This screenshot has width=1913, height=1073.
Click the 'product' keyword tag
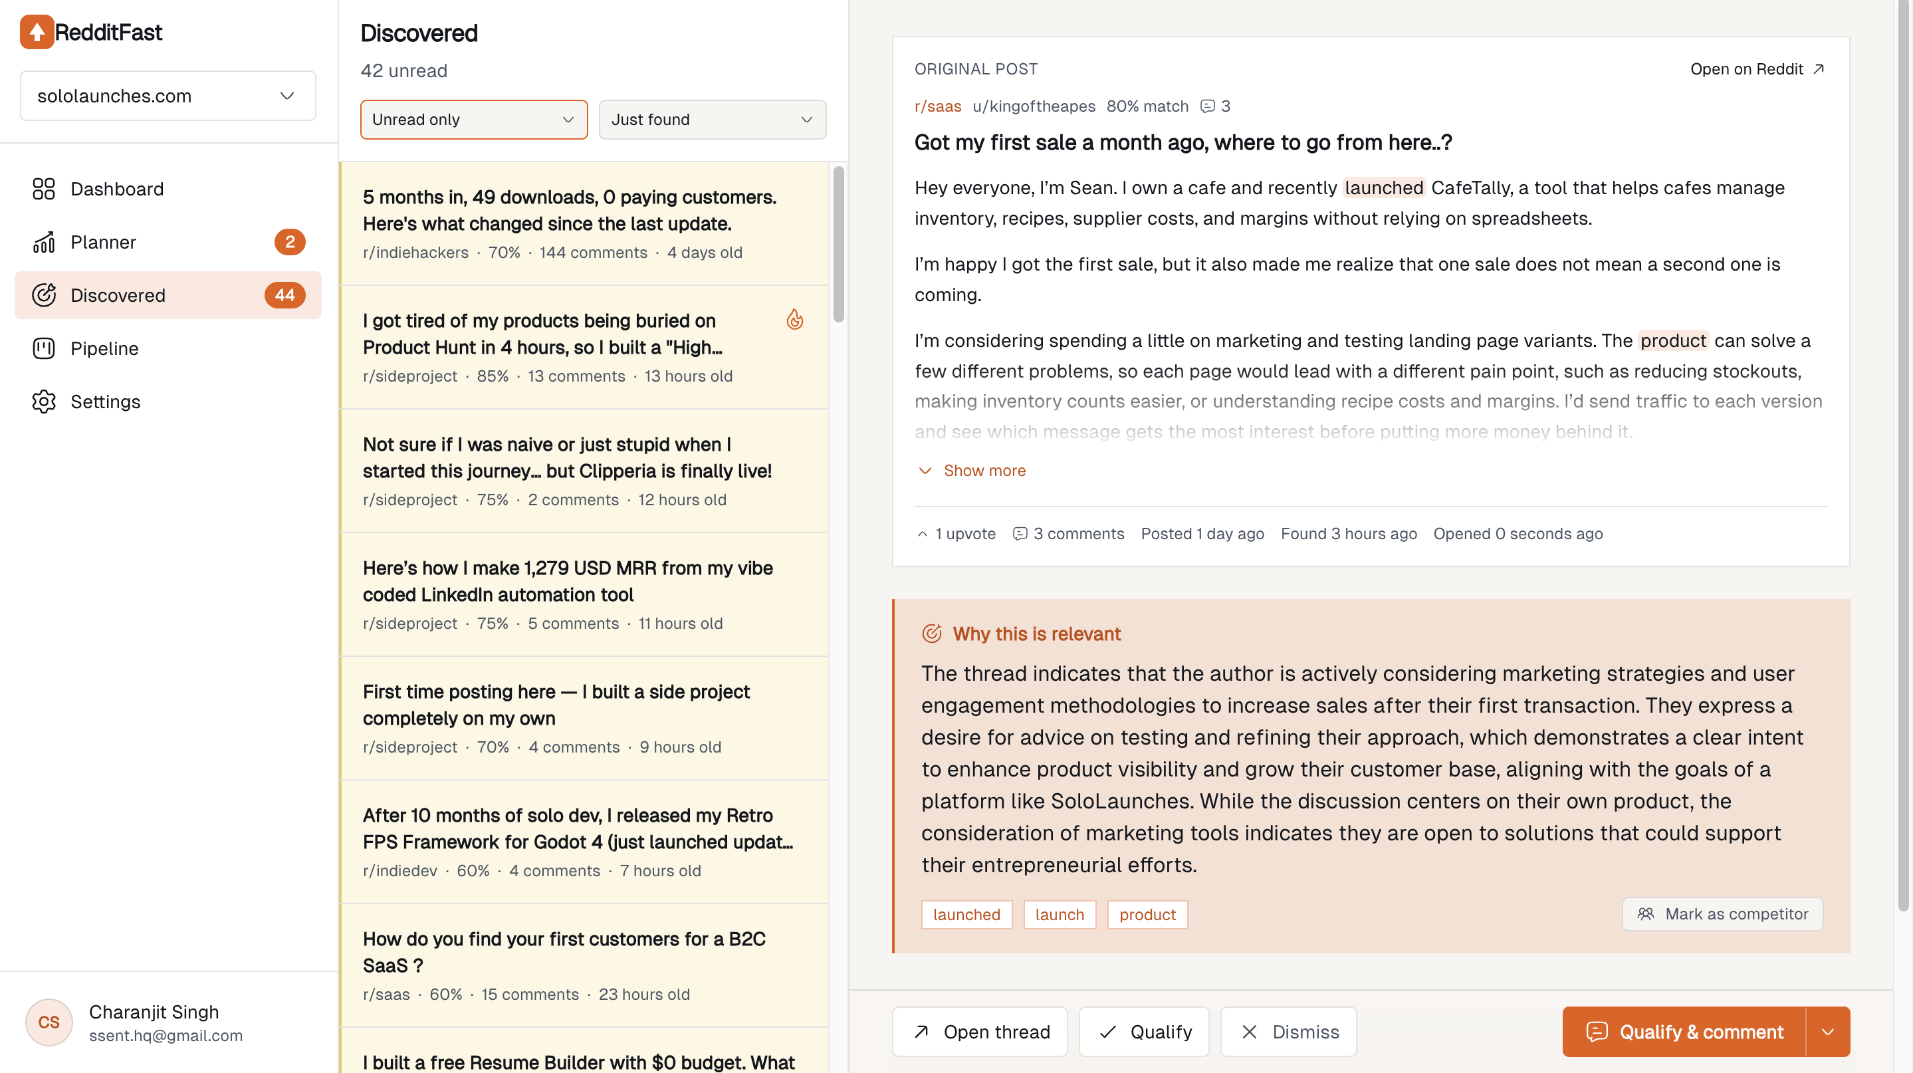1147,915
